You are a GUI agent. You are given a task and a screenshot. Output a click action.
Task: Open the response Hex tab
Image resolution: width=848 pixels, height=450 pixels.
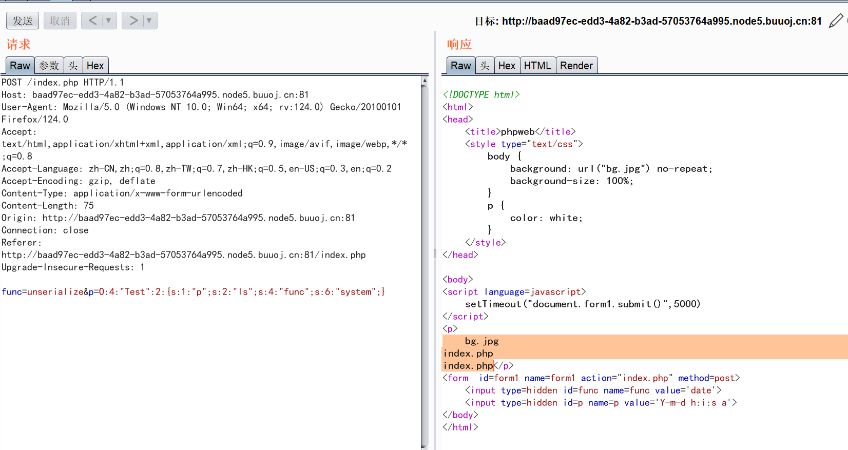coord(507,66)
